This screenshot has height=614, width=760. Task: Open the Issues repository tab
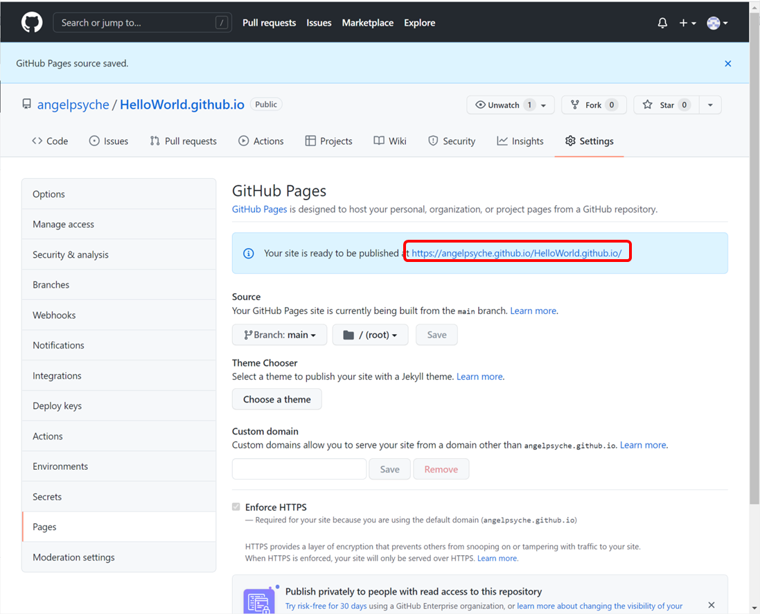point(109,141)
